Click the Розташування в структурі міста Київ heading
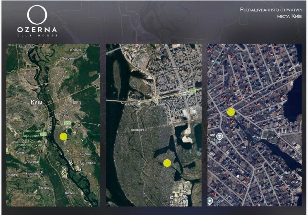This screenshot has height=215, width=308. [271, 13]
